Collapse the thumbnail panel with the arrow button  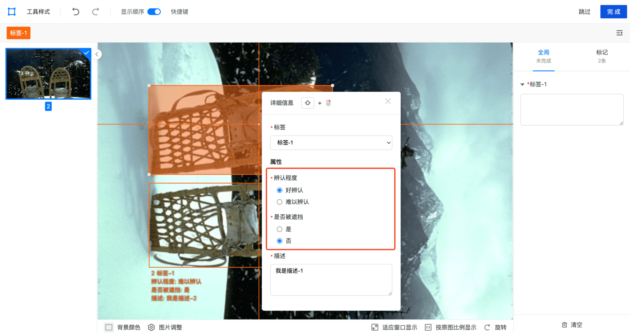[x=97, y=54]
